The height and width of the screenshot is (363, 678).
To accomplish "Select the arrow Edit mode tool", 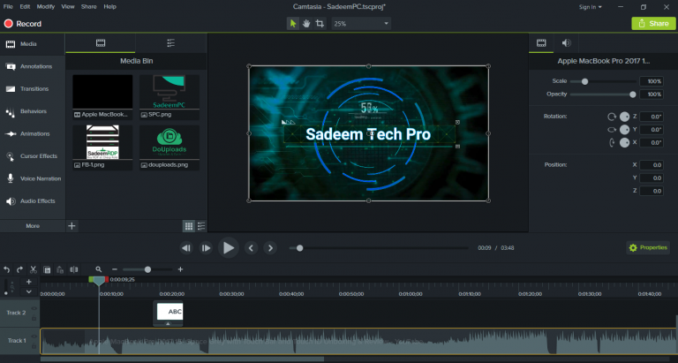I will [x=293, y=23].
